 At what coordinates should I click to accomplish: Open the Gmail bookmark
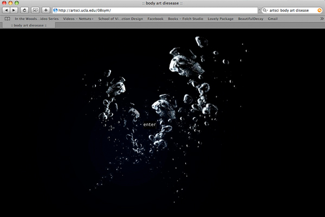click(272, 18)
